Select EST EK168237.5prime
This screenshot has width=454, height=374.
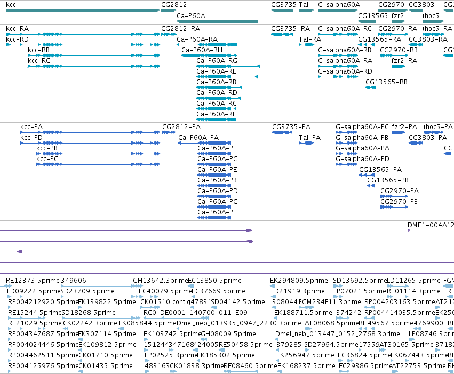click(x=306, y=366)
